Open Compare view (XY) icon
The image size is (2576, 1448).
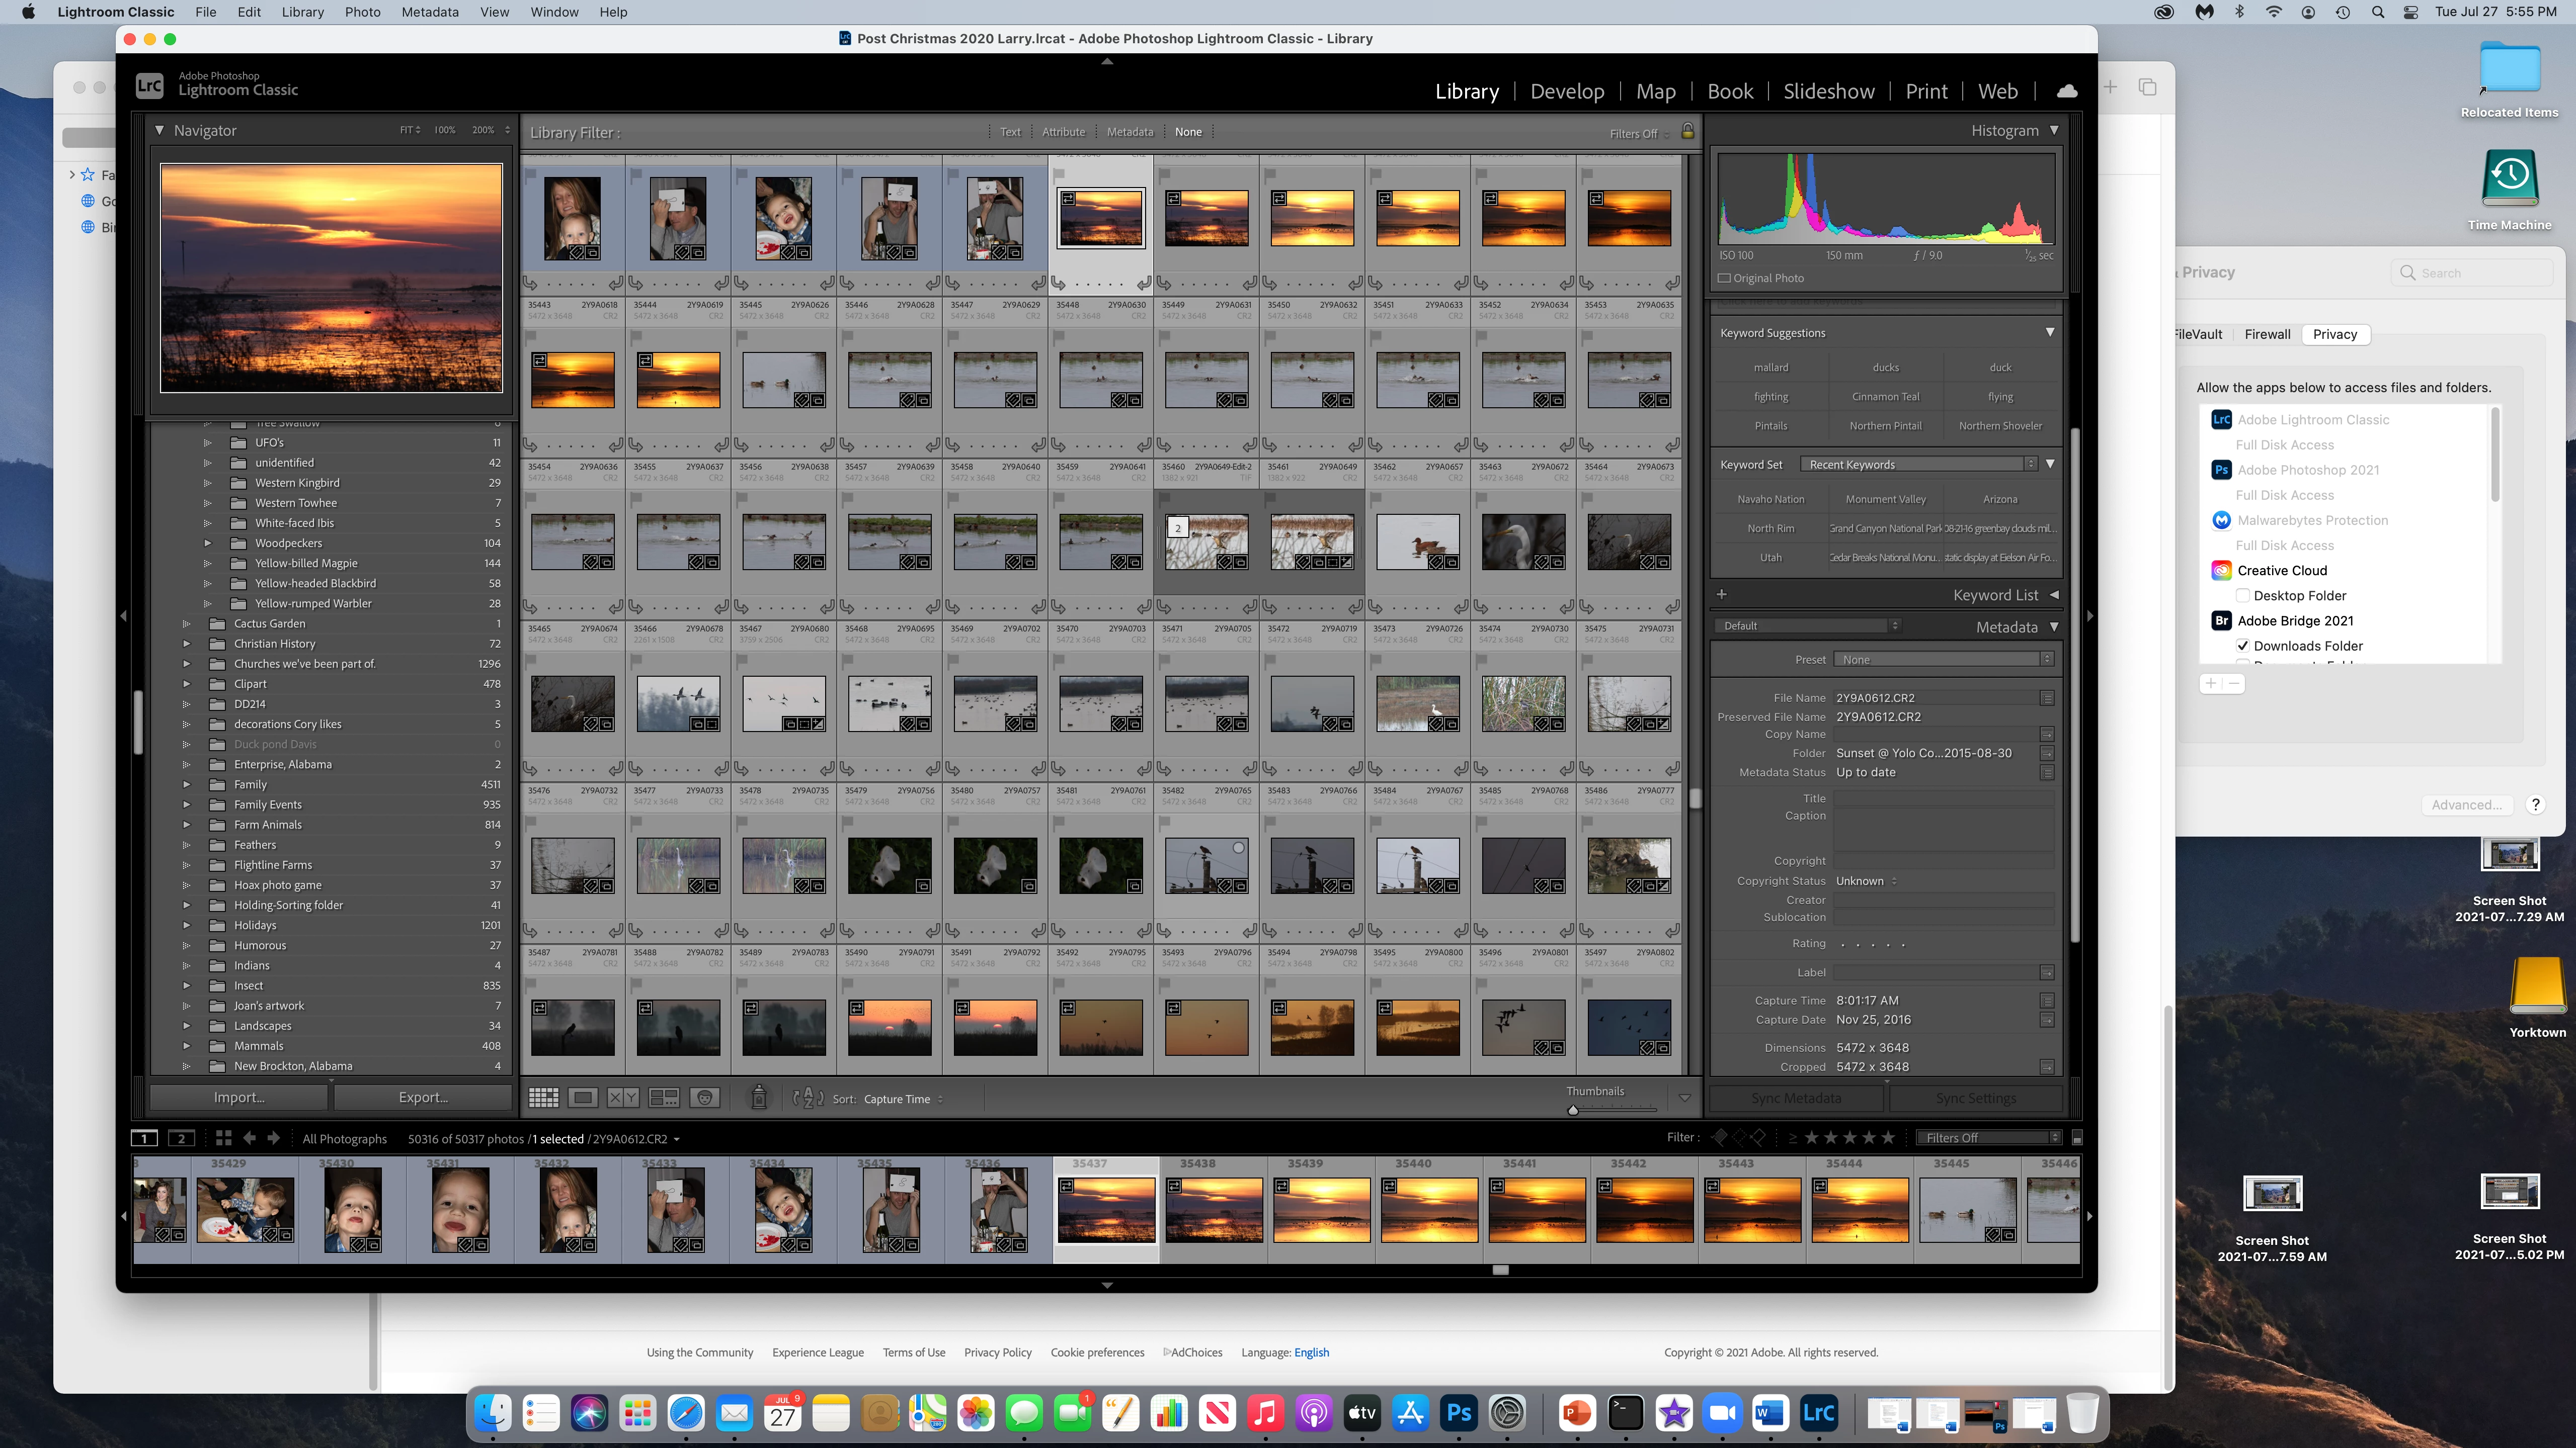[623, 1098]
